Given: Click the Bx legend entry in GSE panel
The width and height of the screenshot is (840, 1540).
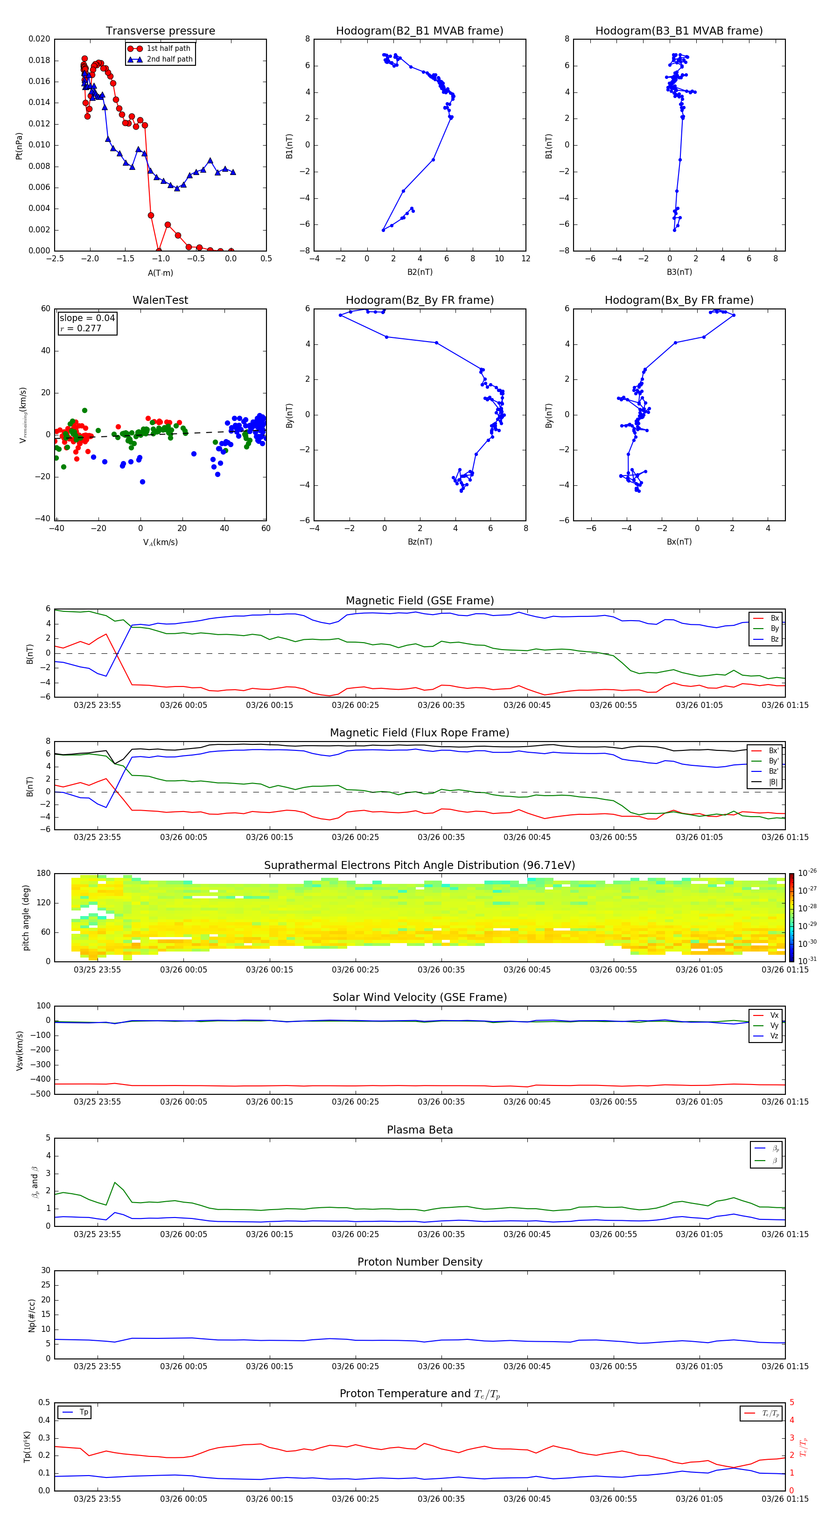Looking at the screenshot, I should click(766, 618).
